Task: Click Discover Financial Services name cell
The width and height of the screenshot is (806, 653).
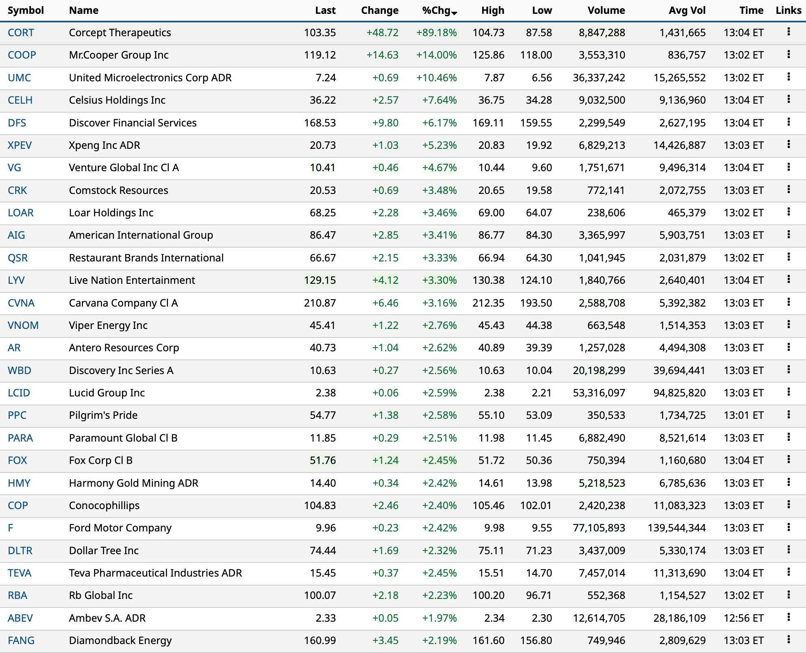Action: pyautogui.click(x=133, y=123)
